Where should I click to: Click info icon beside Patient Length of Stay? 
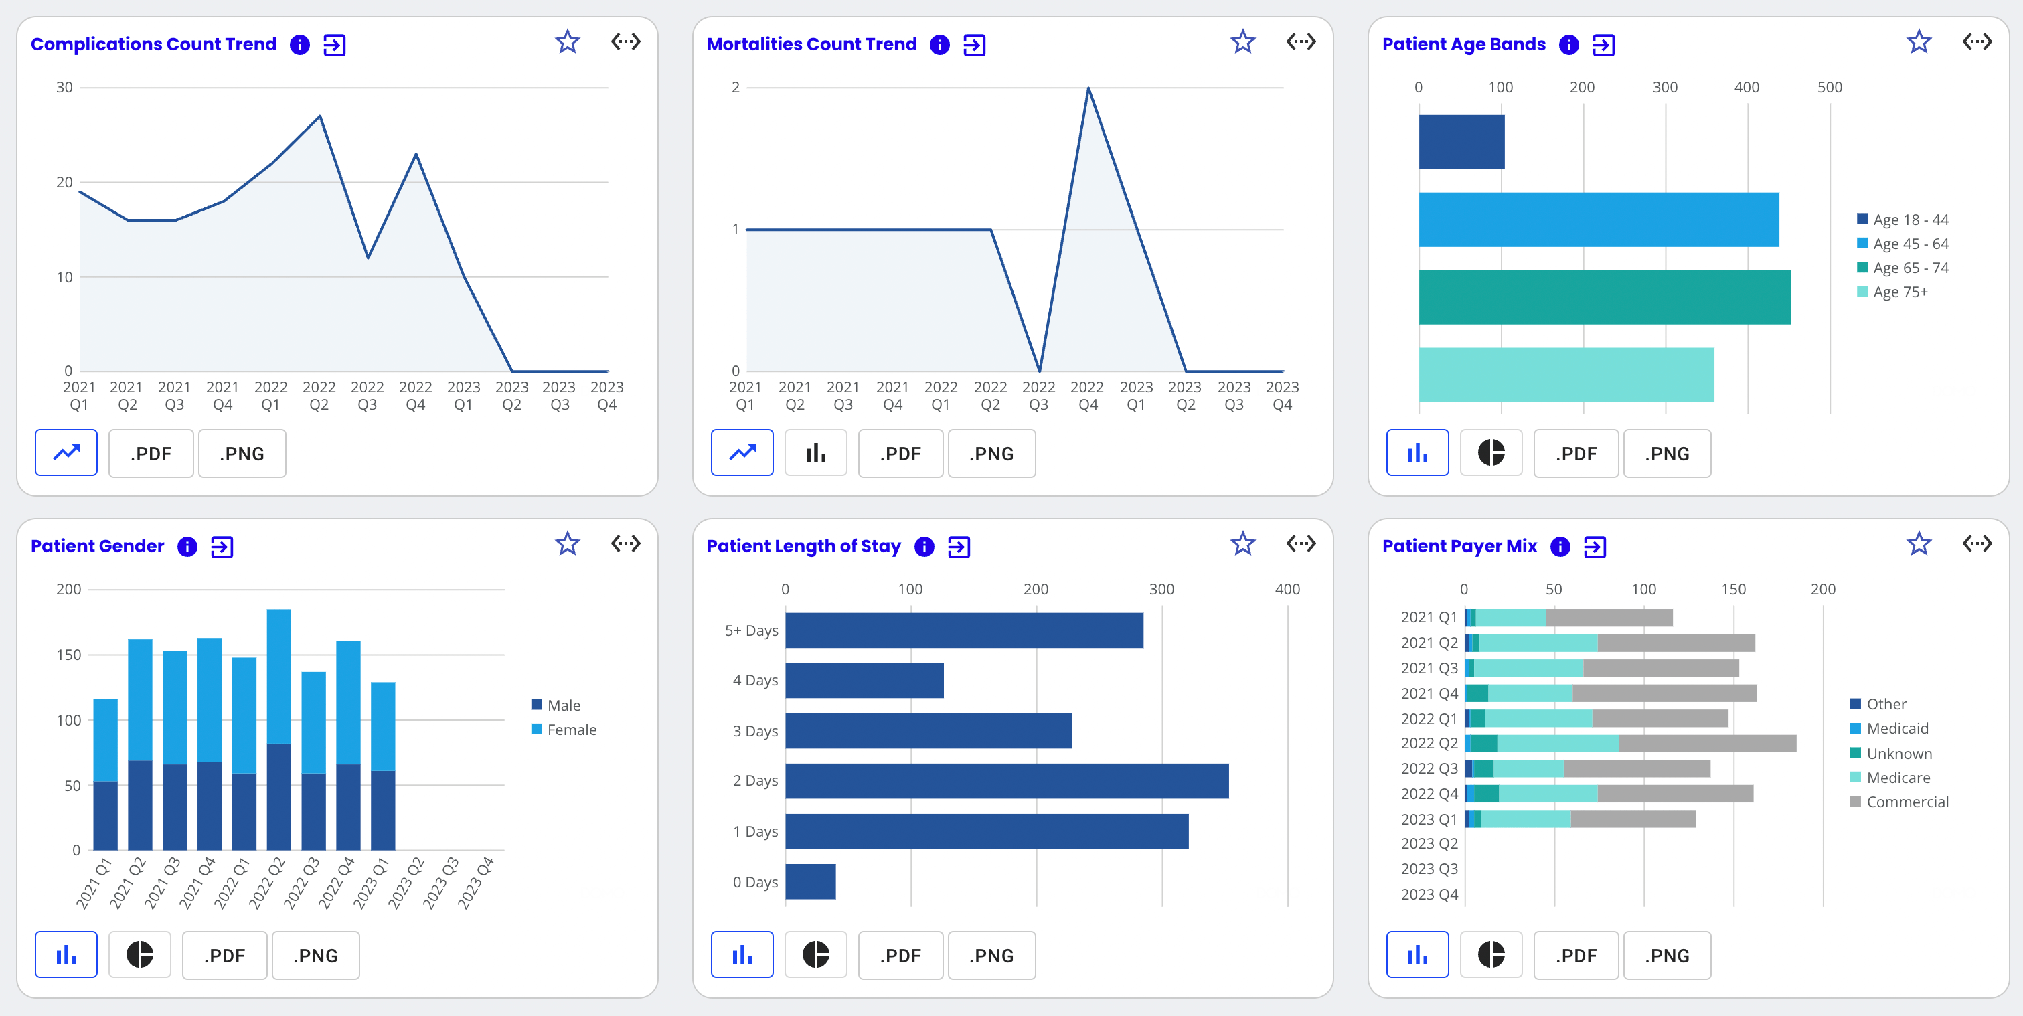924,546
